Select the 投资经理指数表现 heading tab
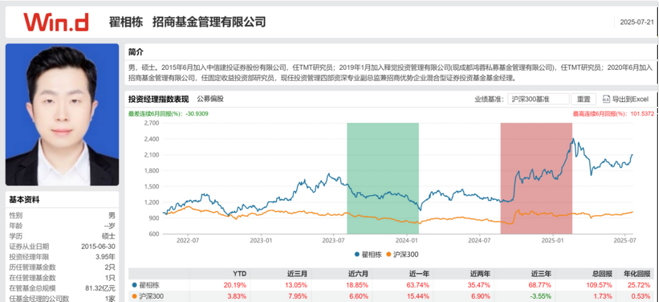The image size is (659, 302). tap(158, 100)
